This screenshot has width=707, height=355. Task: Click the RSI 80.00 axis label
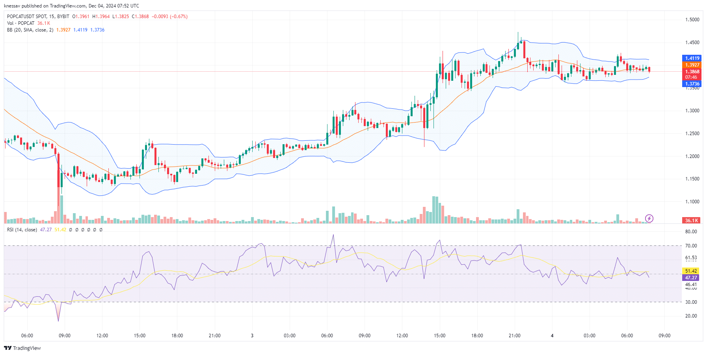[x=691, y=232]
